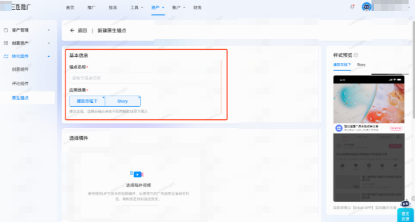Toggle the Story scene option
Screen dimensions: 415x222
[123, 101]
